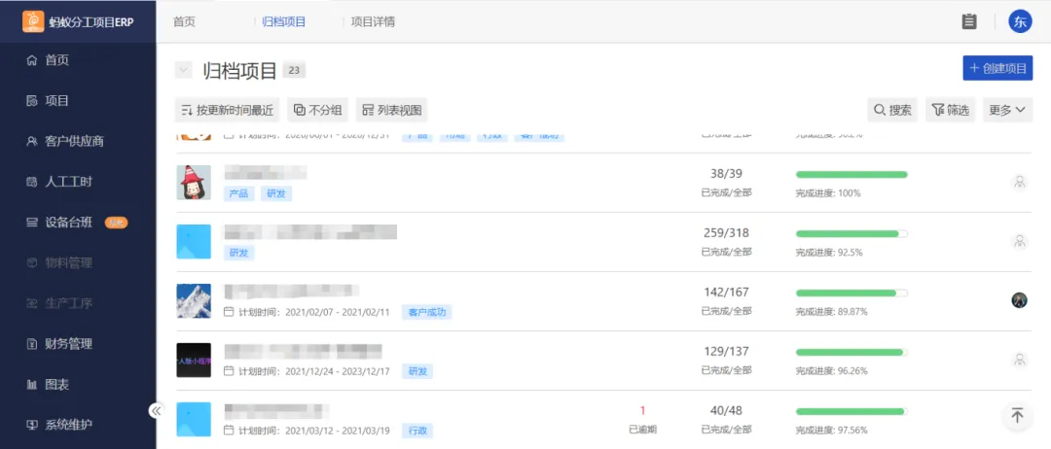Click the 客户成功 tag on the 142/167 project

tap(427, 312)
